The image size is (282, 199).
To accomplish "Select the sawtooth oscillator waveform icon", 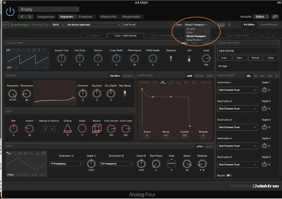I will click(9, 50).
